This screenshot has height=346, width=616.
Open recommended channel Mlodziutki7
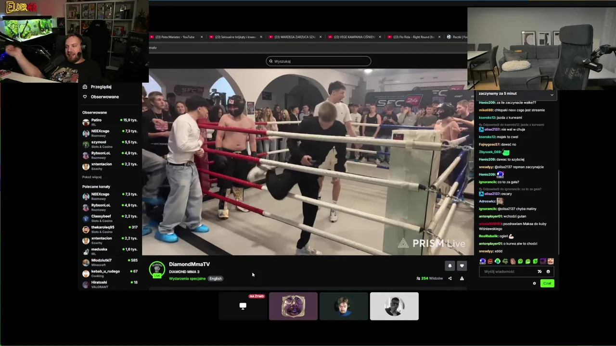click(110, 262)
